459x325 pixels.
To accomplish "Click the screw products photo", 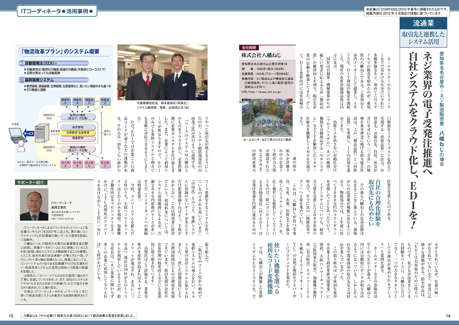I will pyautogui.click(x=267, y=118).
